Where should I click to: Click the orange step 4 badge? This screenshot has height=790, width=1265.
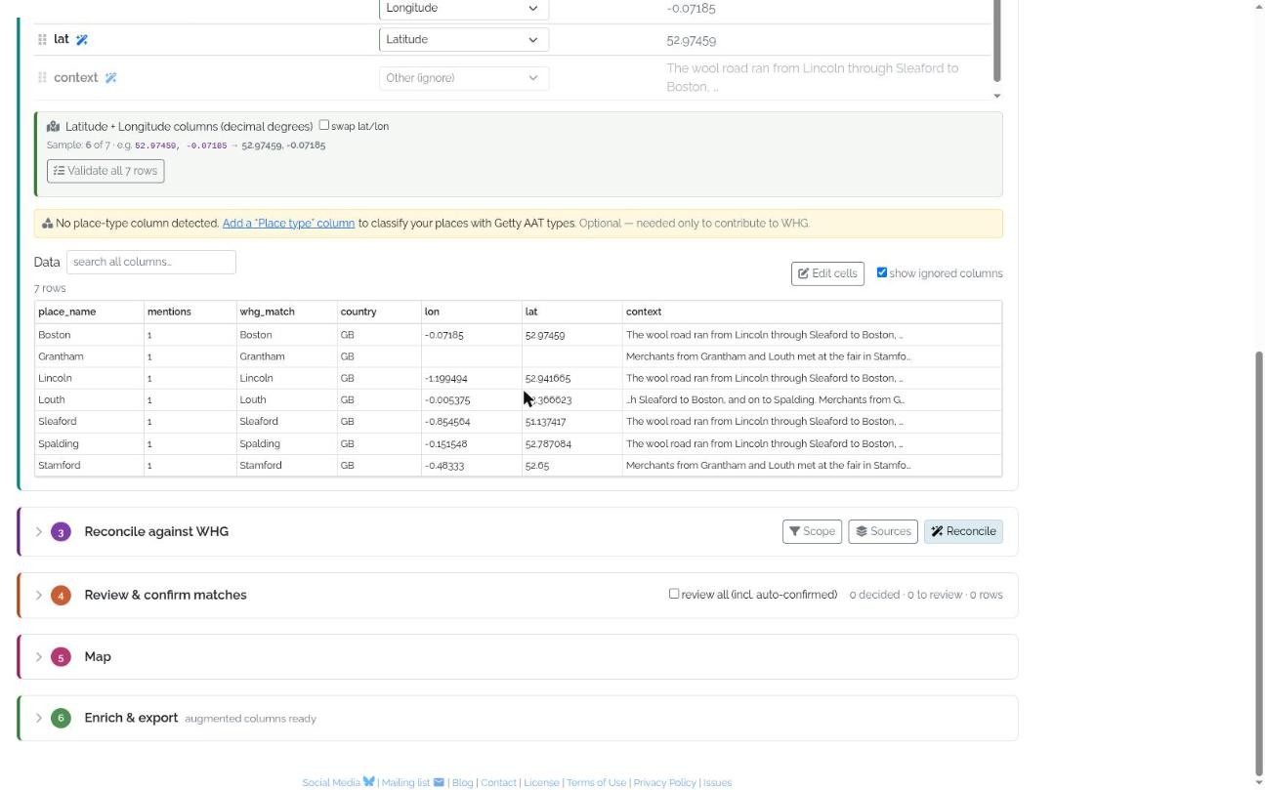point(61,596)
